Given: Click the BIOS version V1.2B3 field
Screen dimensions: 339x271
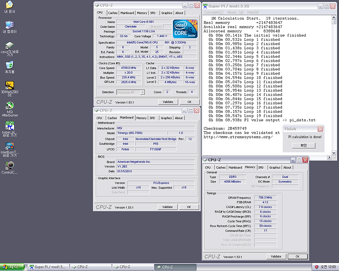Looking at the screenshot, I should 155,167.
